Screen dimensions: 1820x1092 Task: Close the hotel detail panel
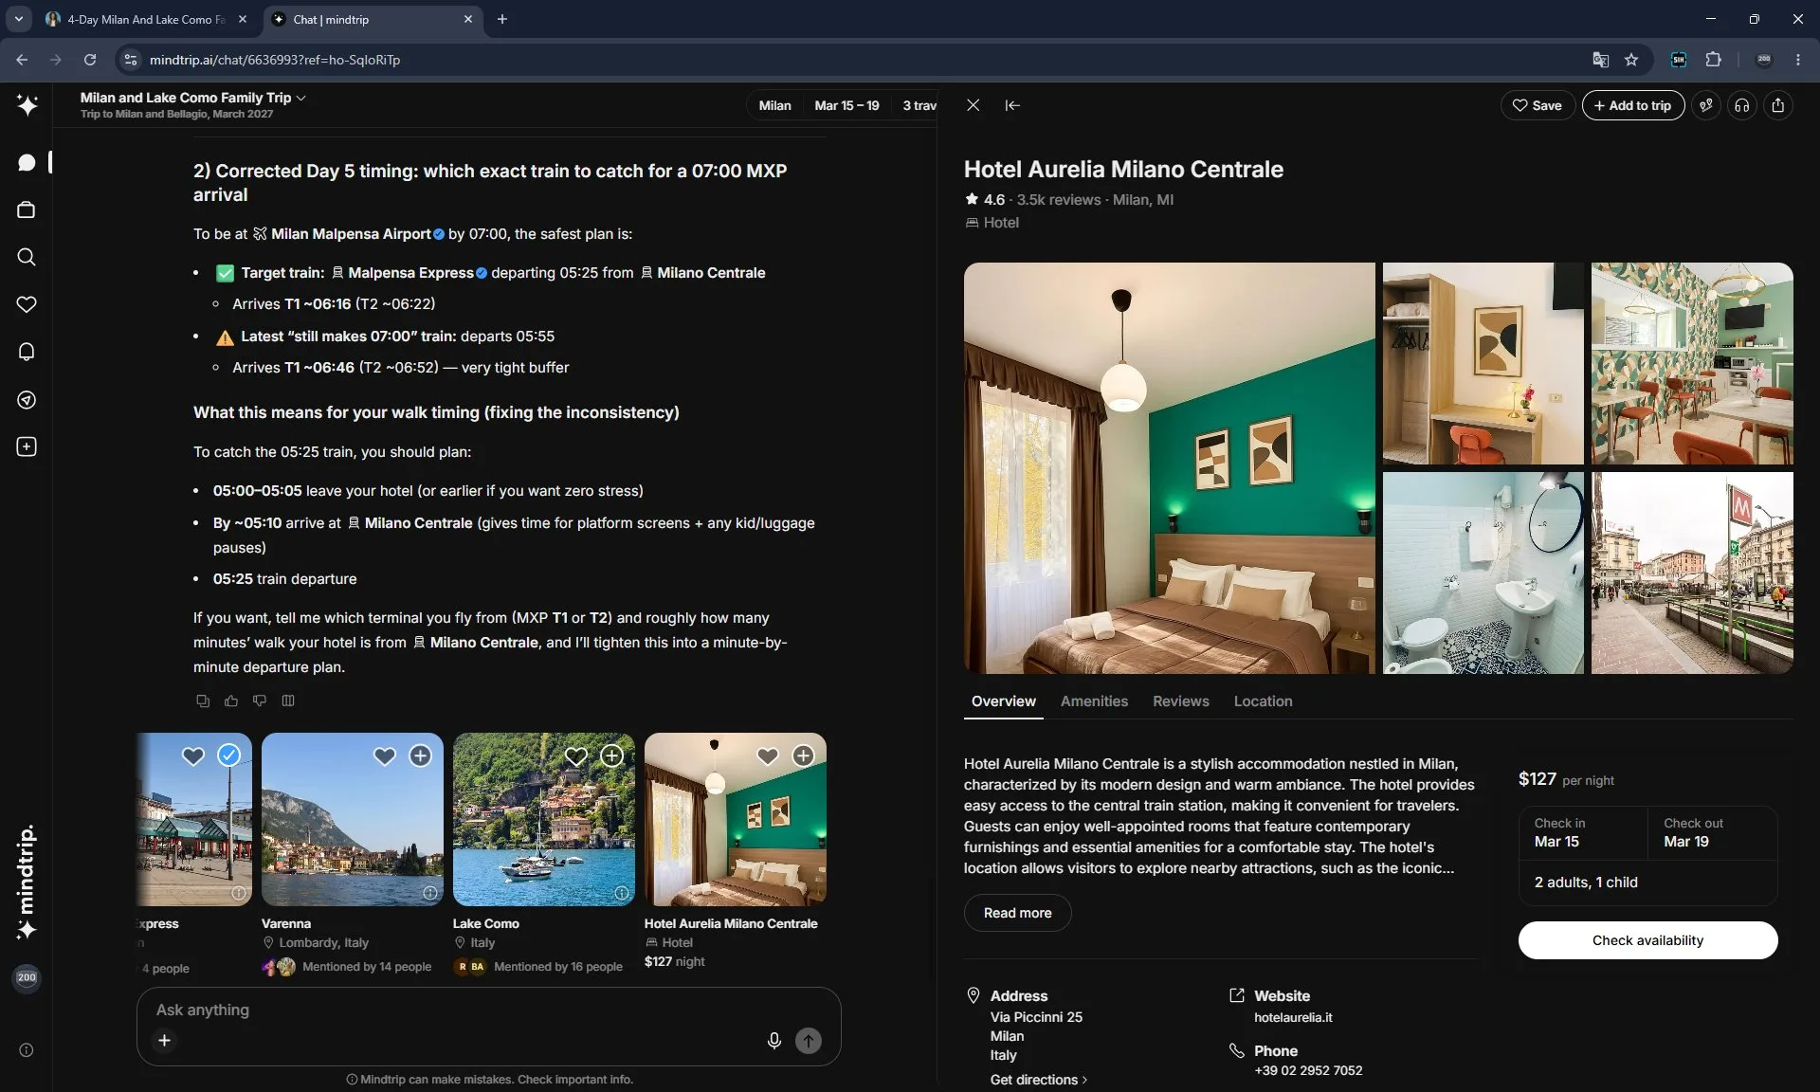[973, 105]
